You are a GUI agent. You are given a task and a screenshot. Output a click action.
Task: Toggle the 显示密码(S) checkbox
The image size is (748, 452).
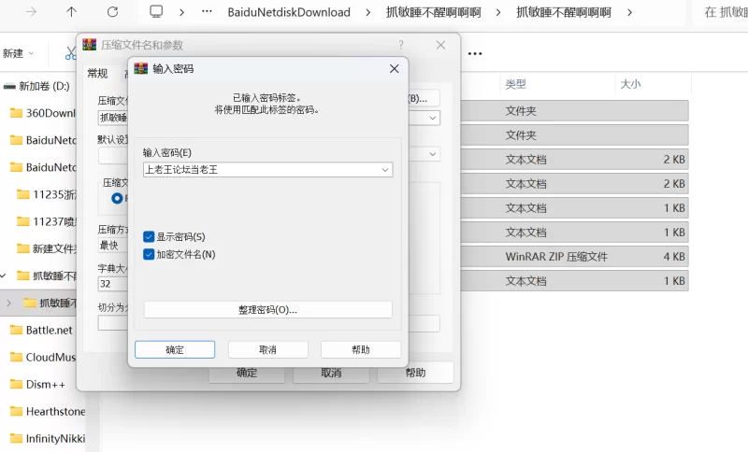149,236
